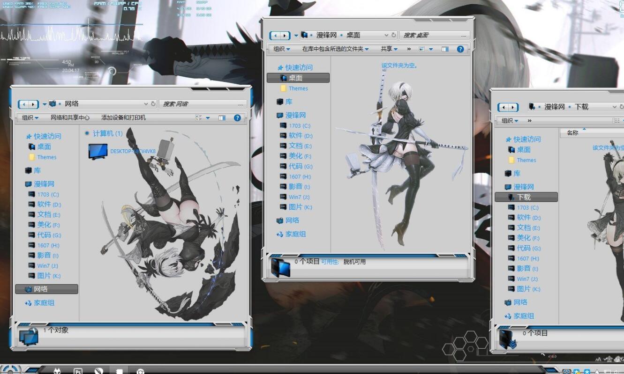Image resolution: width=624 pixels, height=374 pixels.
Task: Select 美化 (F:) drive in 桌面 window
Action: click(295, 156)
